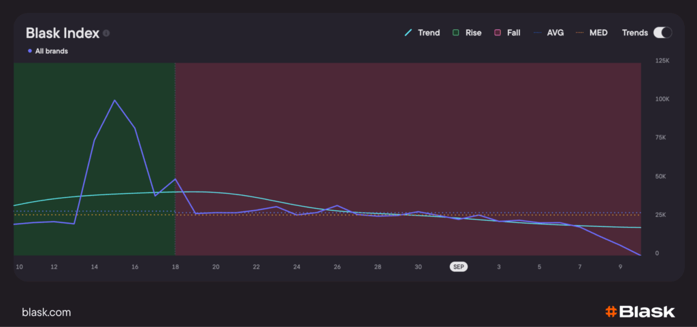Click the green Rise legend swatch
Screen dimensions: 697x327
pyautogui.click(x=456, y=33)
